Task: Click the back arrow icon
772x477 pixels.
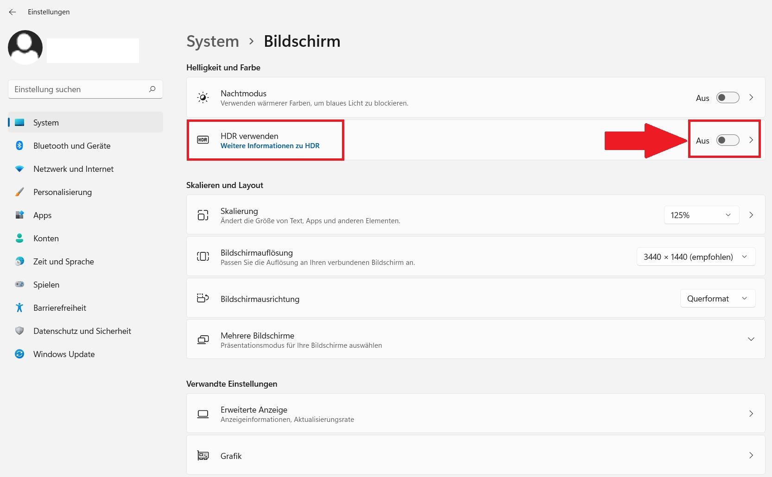Action: pyautogui.click(x=13, y=12)
